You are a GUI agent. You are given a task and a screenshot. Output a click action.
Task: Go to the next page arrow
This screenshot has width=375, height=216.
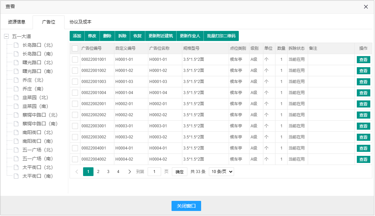(x=129, y=172)
